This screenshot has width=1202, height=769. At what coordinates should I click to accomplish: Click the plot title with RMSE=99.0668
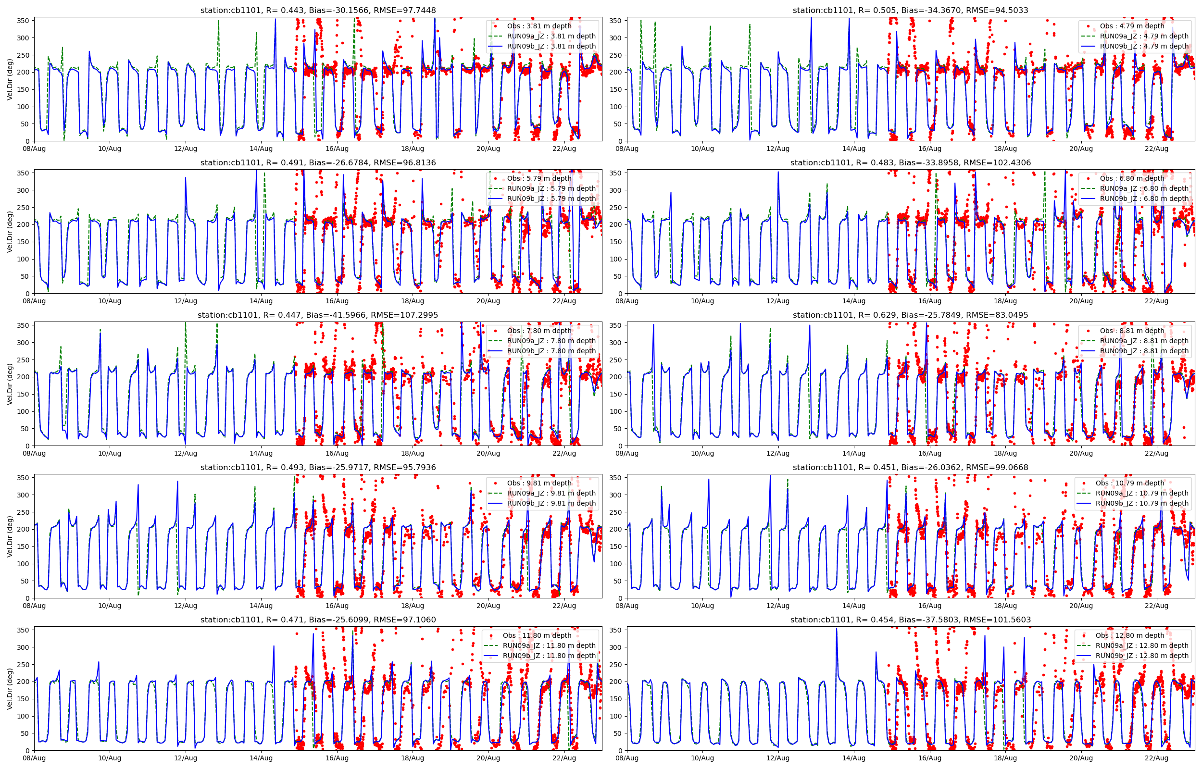pos(910,467)
